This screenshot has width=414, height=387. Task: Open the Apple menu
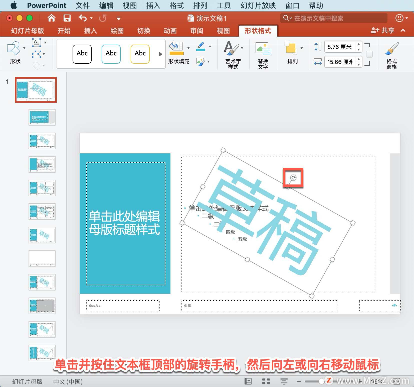coord(14,5)
